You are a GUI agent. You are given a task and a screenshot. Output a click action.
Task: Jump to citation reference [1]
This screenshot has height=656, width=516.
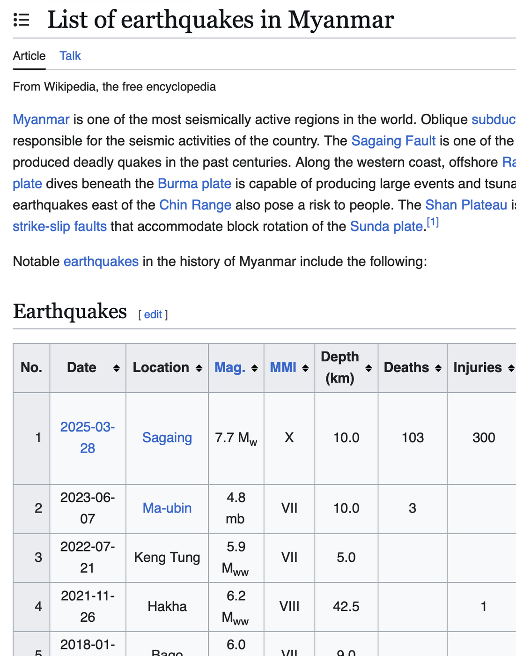[x=433, y=223]
